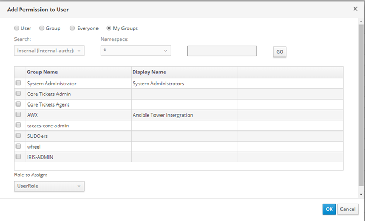Screen dimensions: 365x221
Task: Open the internal (internal-authz) search dropdown
Action: point(49,51)
